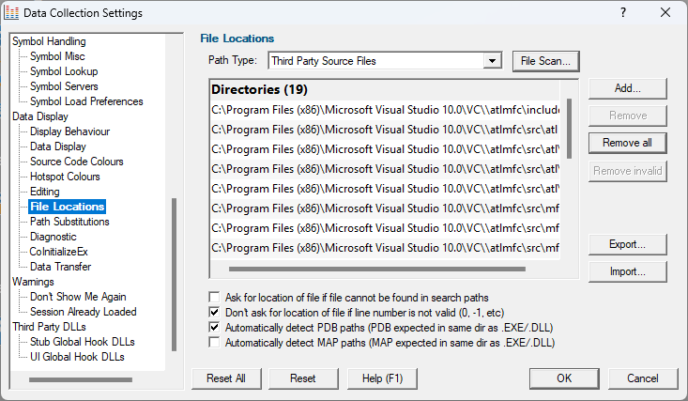Open Data Transfer settings
Screen dimensions: 688x401
(x=61, y=267)
